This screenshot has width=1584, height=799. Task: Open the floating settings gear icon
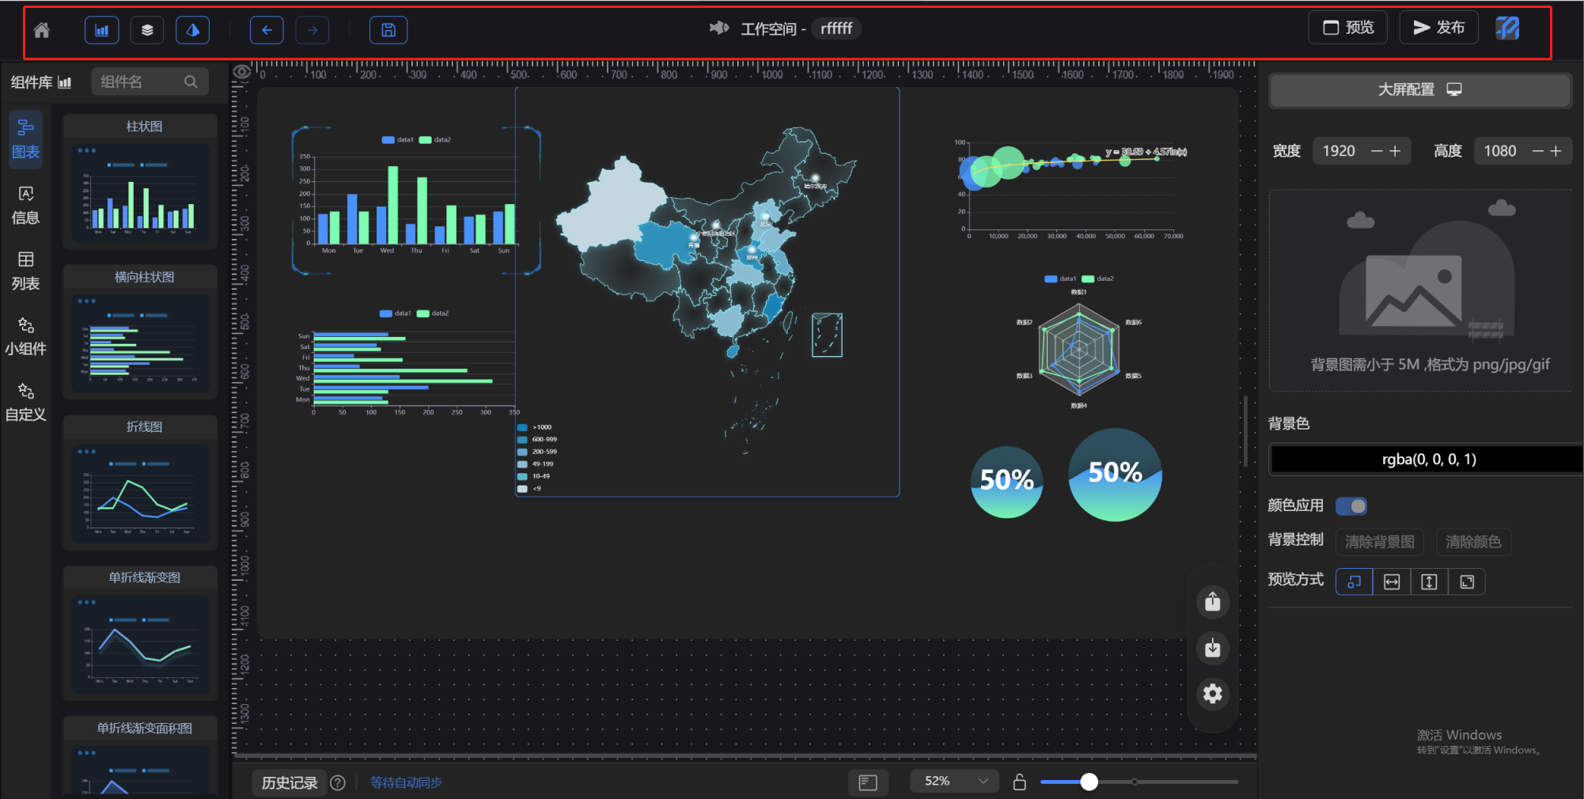click(x=1213, y=694)
